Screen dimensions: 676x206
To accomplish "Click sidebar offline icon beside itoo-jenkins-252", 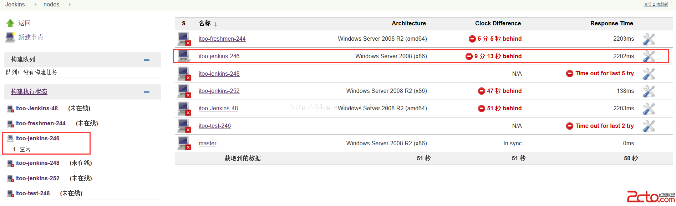I will coord(10,179).
